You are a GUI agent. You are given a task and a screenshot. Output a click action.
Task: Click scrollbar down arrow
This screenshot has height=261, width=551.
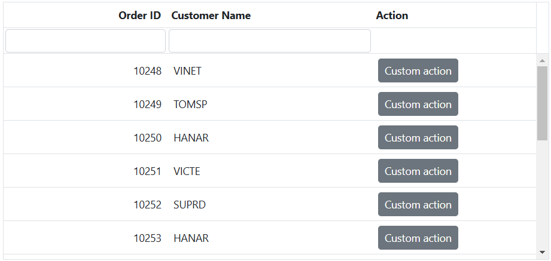click(x=542, y=252)
